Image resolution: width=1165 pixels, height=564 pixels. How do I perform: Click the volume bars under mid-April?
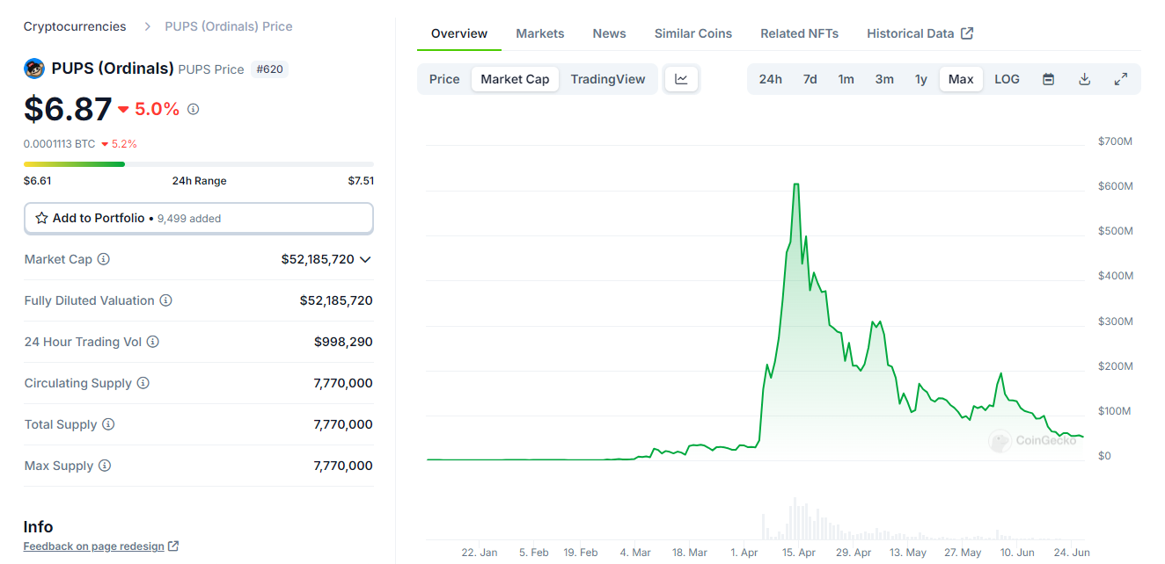(796, 518)
